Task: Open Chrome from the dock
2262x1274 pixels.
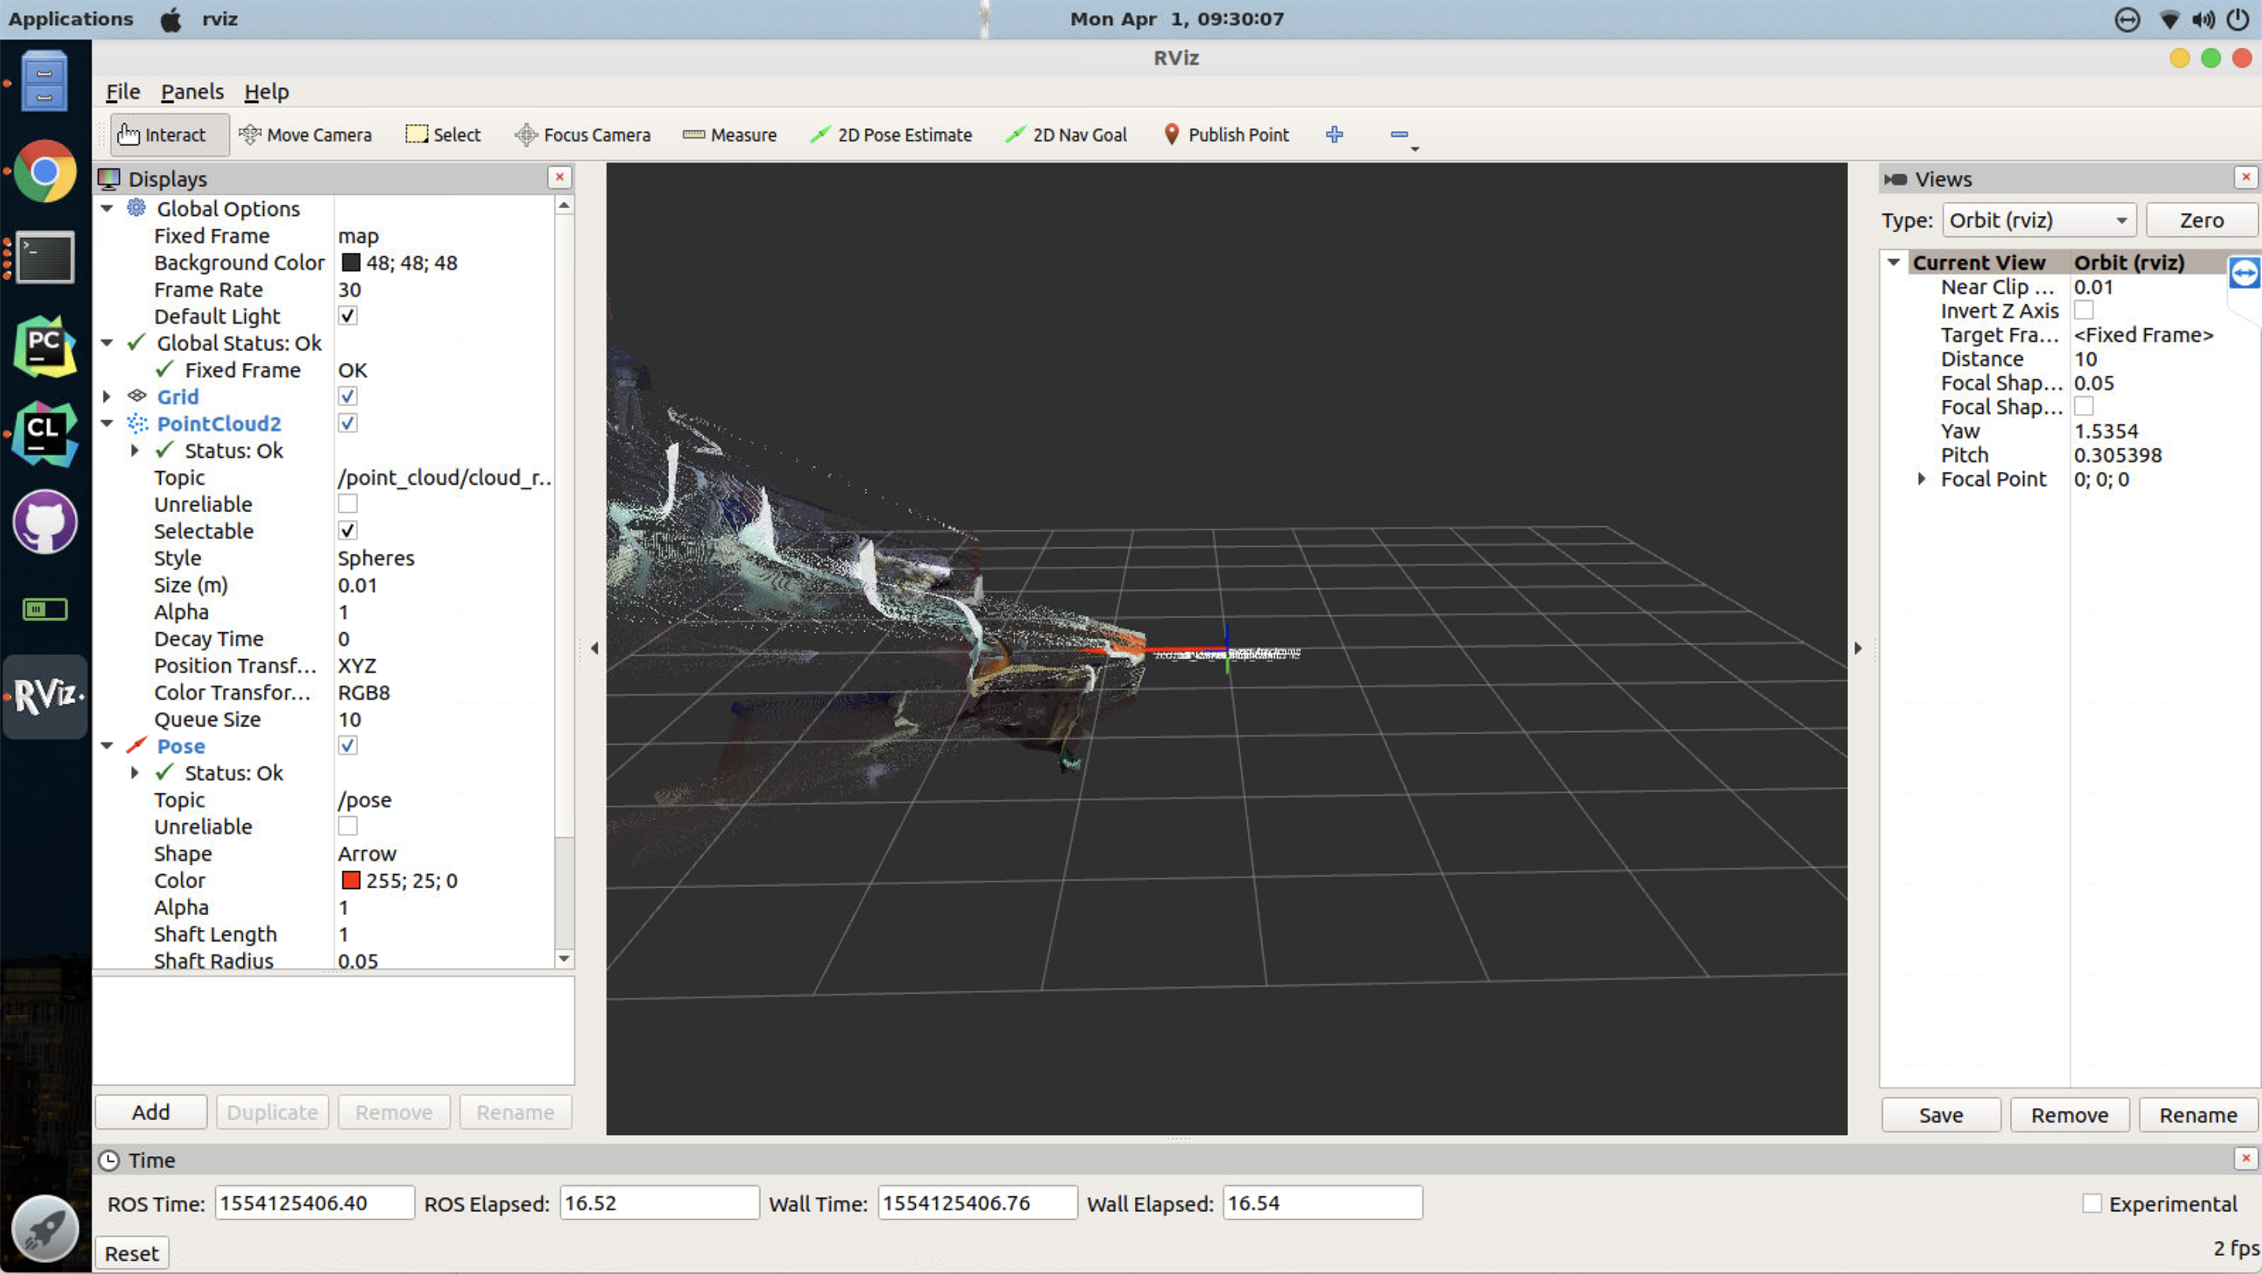Action: 44,172
